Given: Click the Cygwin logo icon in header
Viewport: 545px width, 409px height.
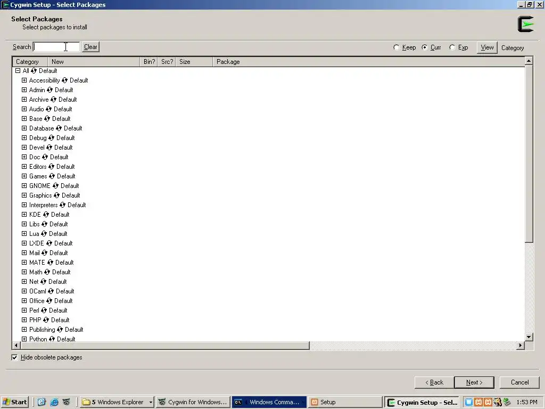Looking at the screenshot, I should click(525, 24).
